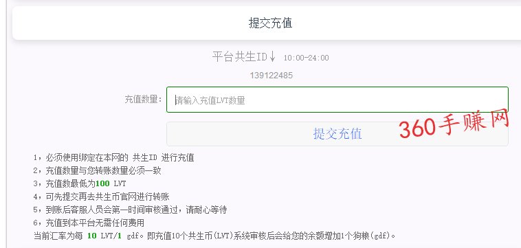Viewport: 521px width, 248px height.
Task: Click the 当前汇率为每 exchange rate label
Action: pyautogui.click(x=58, y=236)
